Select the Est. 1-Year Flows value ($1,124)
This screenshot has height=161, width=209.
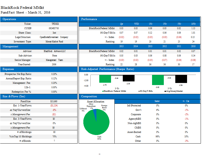54,106
